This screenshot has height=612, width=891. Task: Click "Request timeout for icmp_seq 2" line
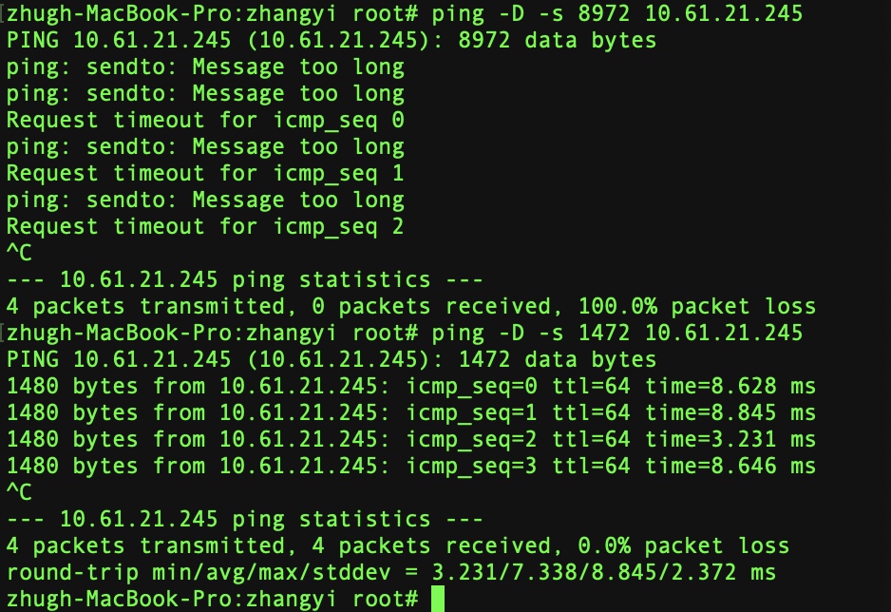coord(205,226)
